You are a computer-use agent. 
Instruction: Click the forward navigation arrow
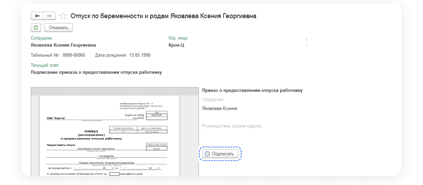(49, 16)
